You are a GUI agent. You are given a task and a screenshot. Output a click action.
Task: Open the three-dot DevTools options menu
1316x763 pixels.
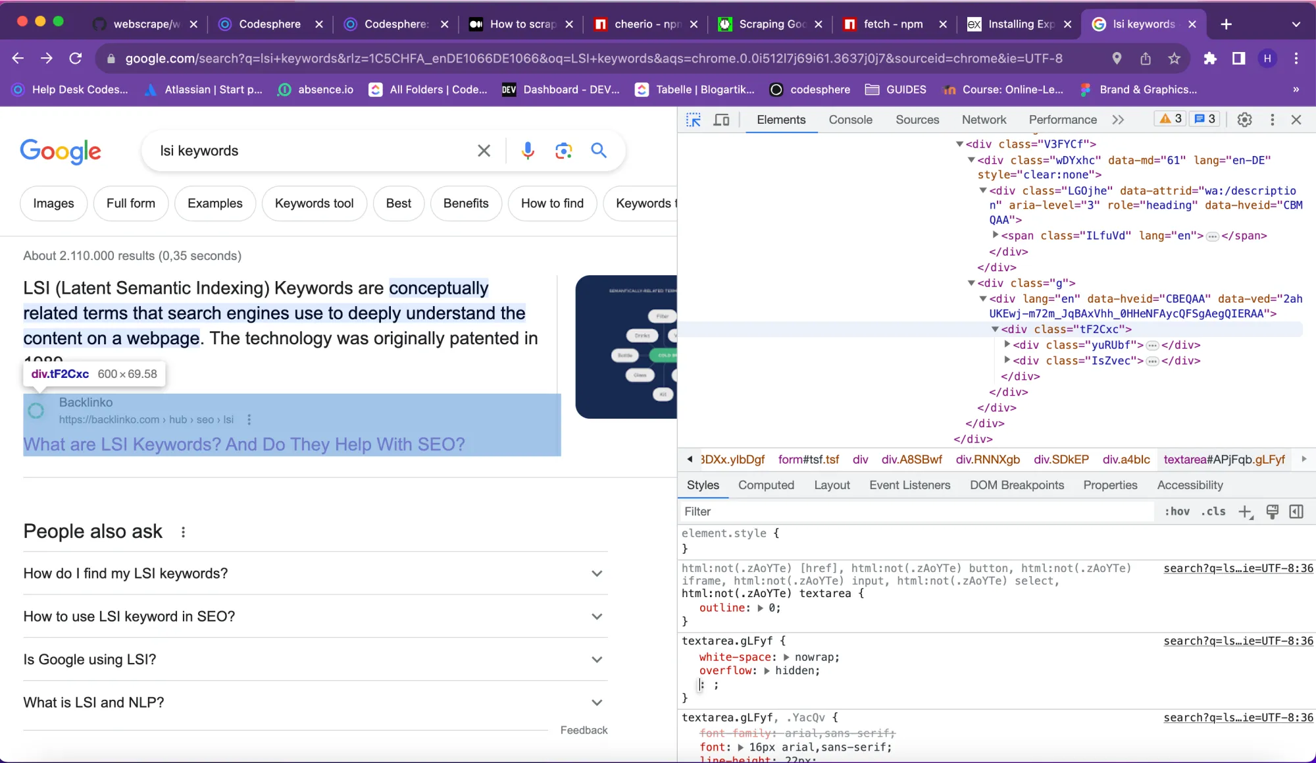(x=1271, y=119)
